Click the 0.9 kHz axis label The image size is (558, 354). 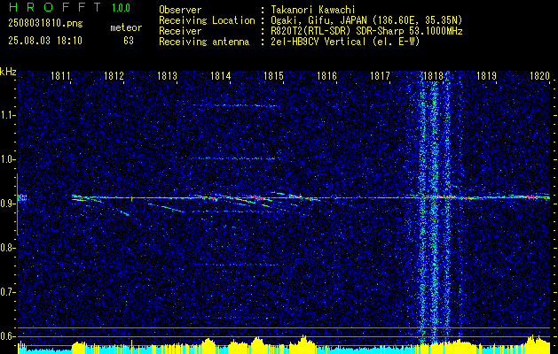(x=7, y=204)
